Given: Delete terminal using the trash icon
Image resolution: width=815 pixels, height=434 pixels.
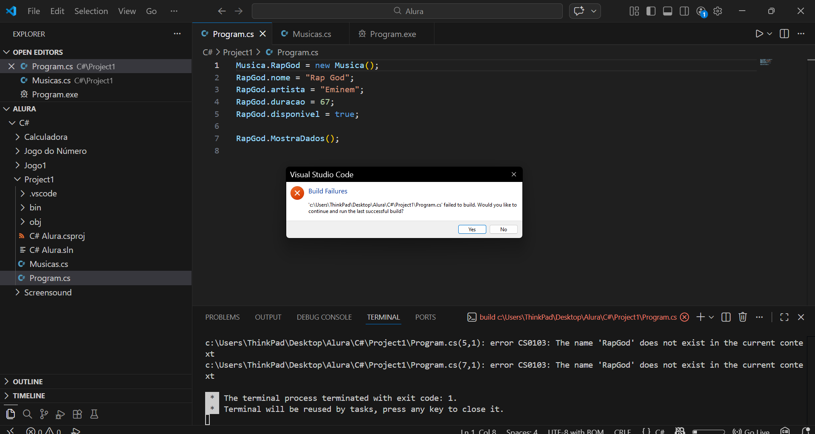Looking at the screenshot, I should [x=742, y=317].
